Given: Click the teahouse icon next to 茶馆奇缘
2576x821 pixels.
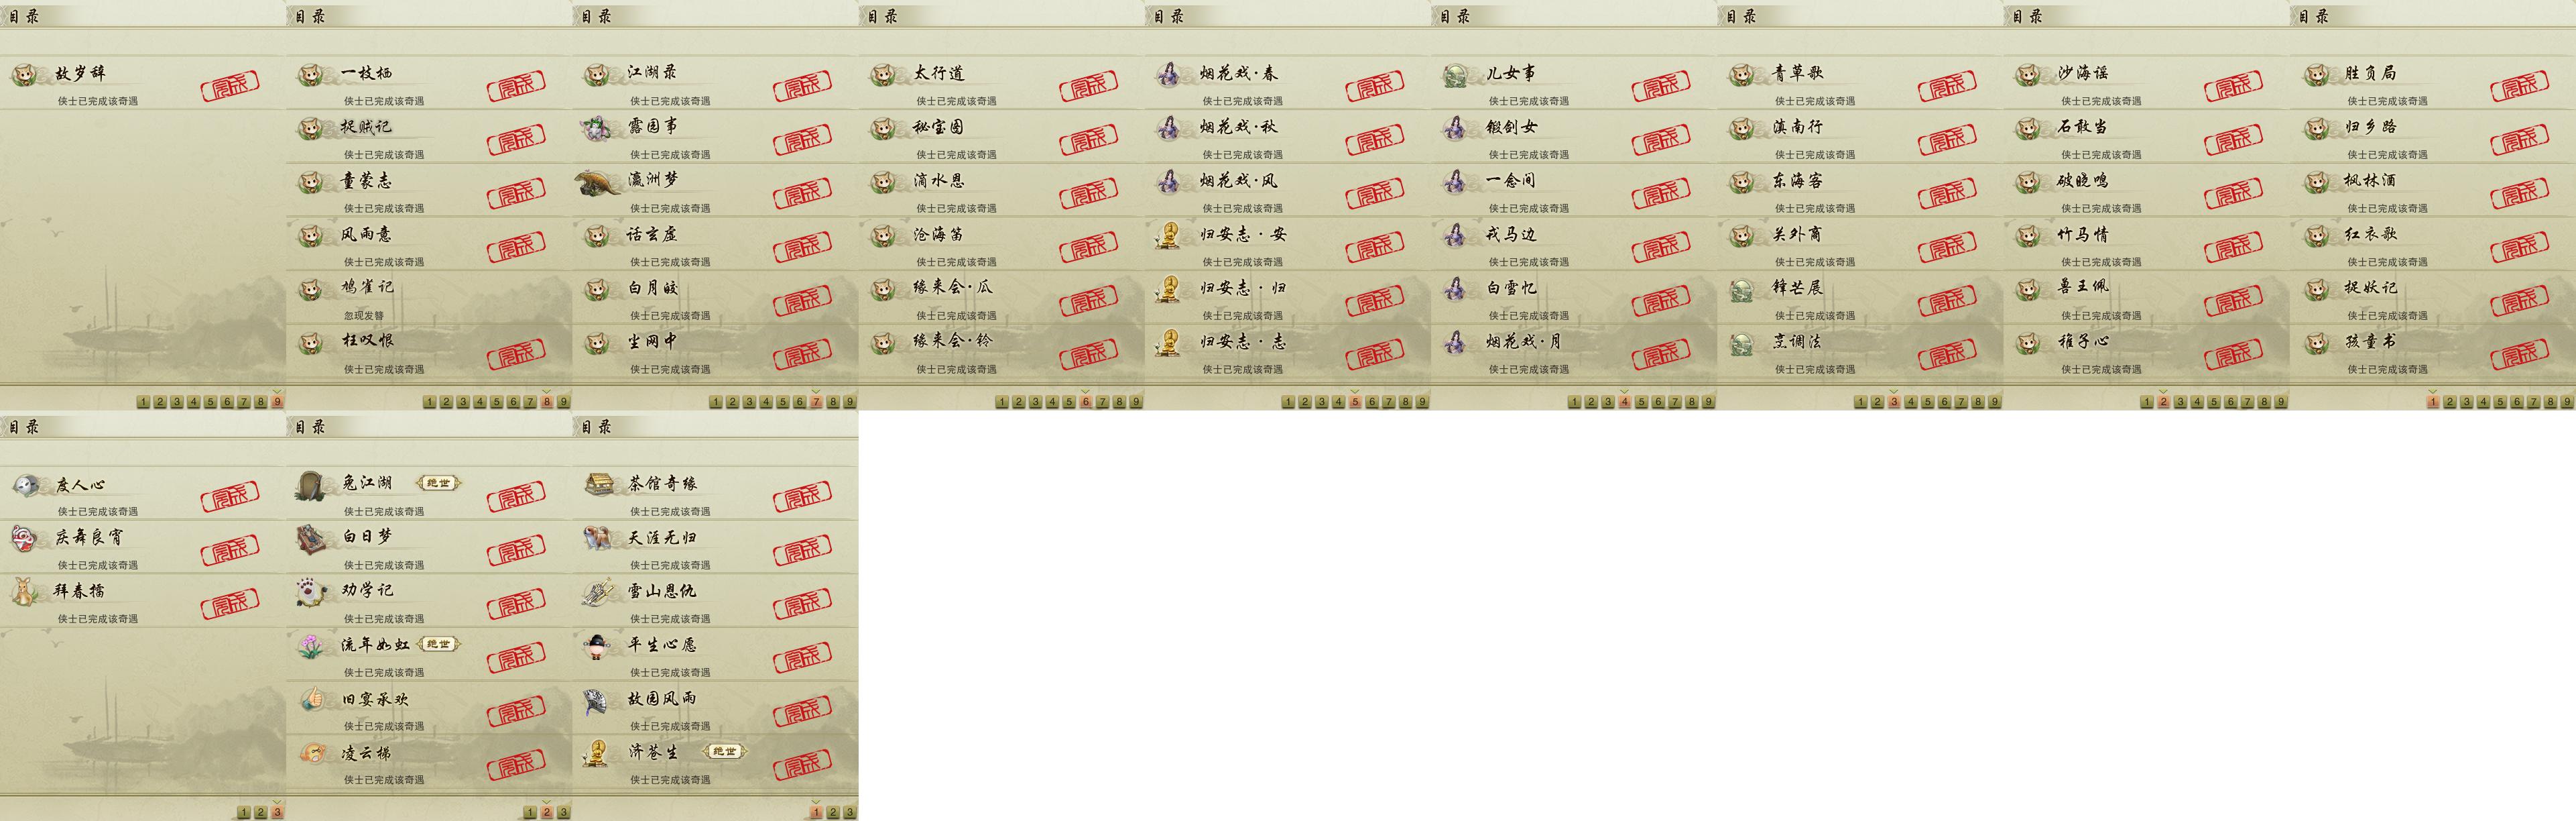Looking at the screenshot, I should coord(598,484).
